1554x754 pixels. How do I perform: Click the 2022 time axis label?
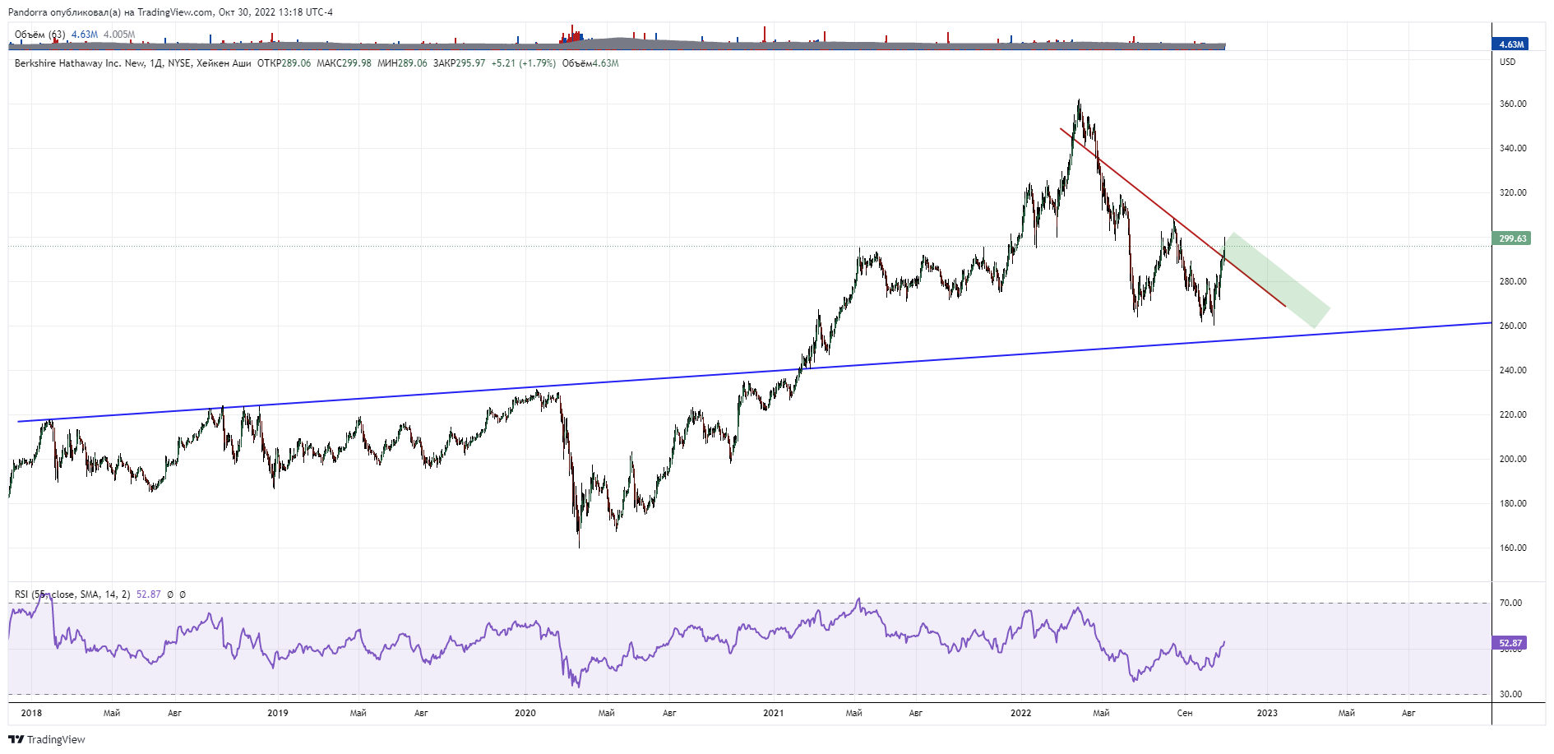1020,713
